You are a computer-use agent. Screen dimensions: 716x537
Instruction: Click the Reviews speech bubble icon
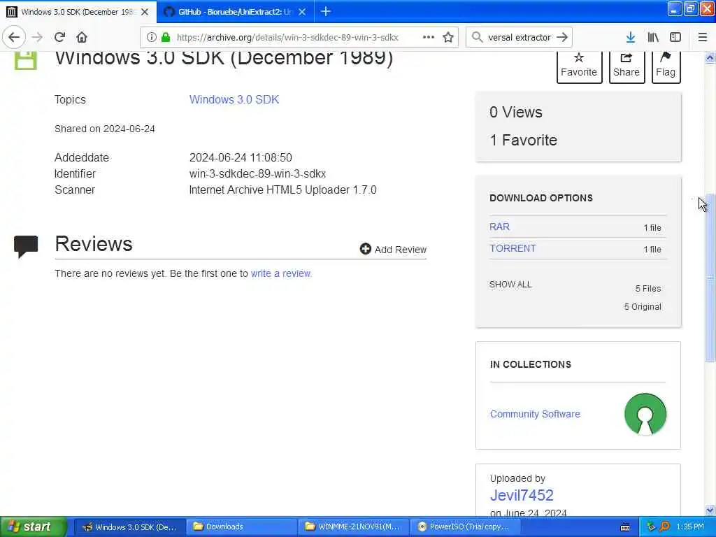[x=26, y=247]
